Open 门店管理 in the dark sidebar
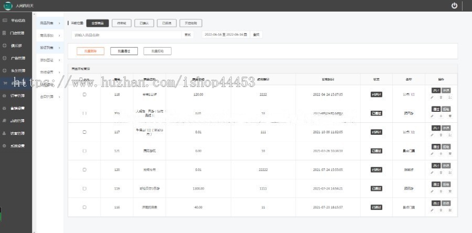Image resolution: width=472 pixels, height=233 pixels. coord(17,33)
